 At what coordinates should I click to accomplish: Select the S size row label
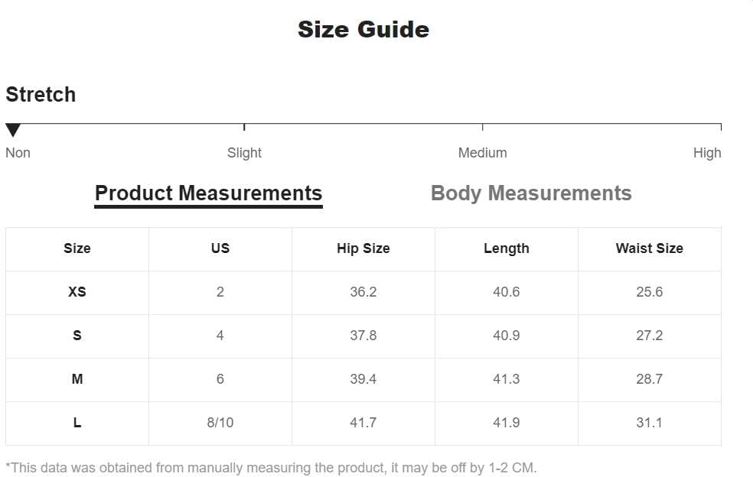(77, 336)
